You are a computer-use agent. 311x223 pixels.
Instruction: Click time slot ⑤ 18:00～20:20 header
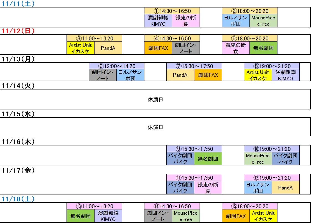(x=249, y=39)
